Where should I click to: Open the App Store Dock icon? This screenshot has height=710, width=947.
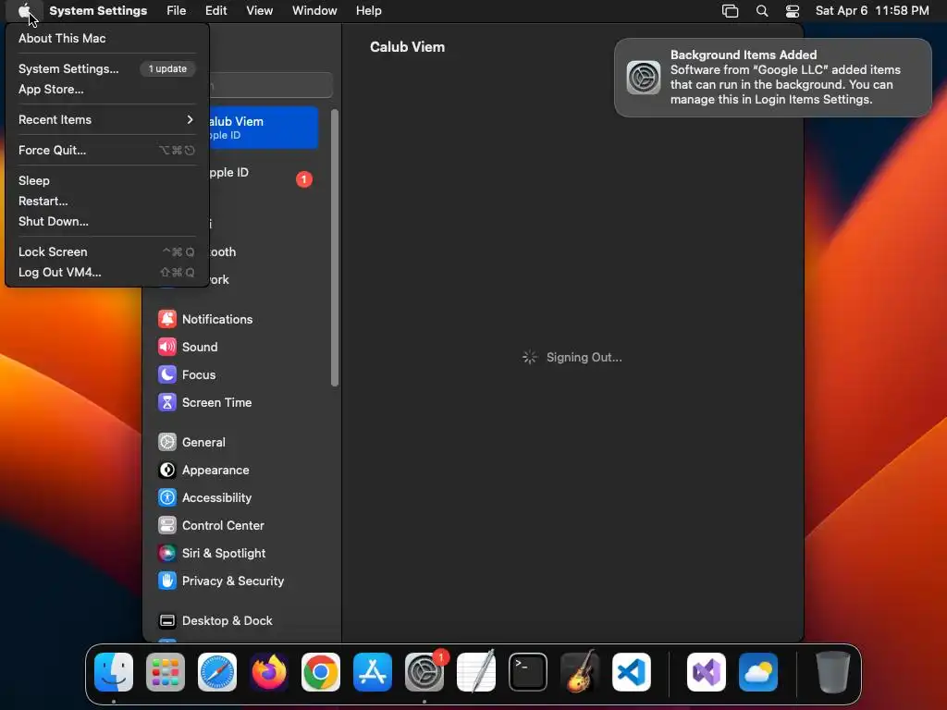click(x=373, y=672)
